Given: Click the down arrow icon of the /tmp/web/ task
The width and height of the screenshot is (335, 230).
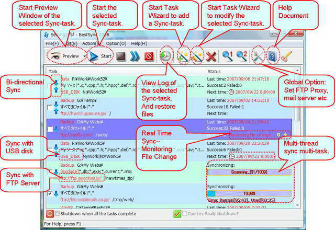Looking at the screenshot, I should tap(56, 193).
